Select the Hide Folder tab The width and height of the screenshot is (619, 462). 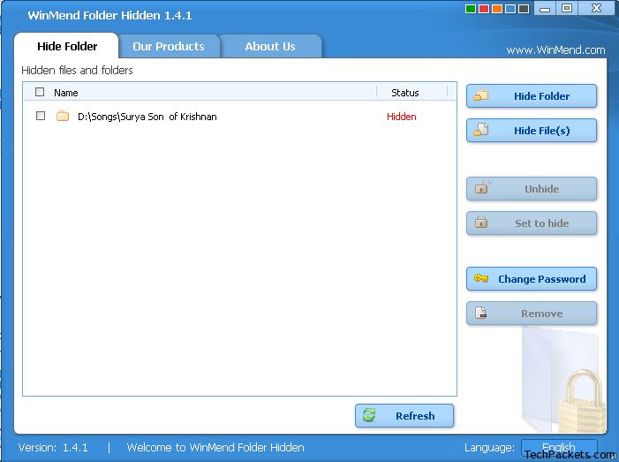point(67,47)
